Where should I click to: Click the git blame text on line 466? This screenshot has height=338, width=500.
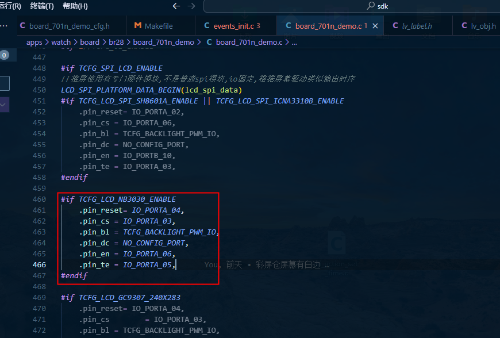click(x=267, y=264)
